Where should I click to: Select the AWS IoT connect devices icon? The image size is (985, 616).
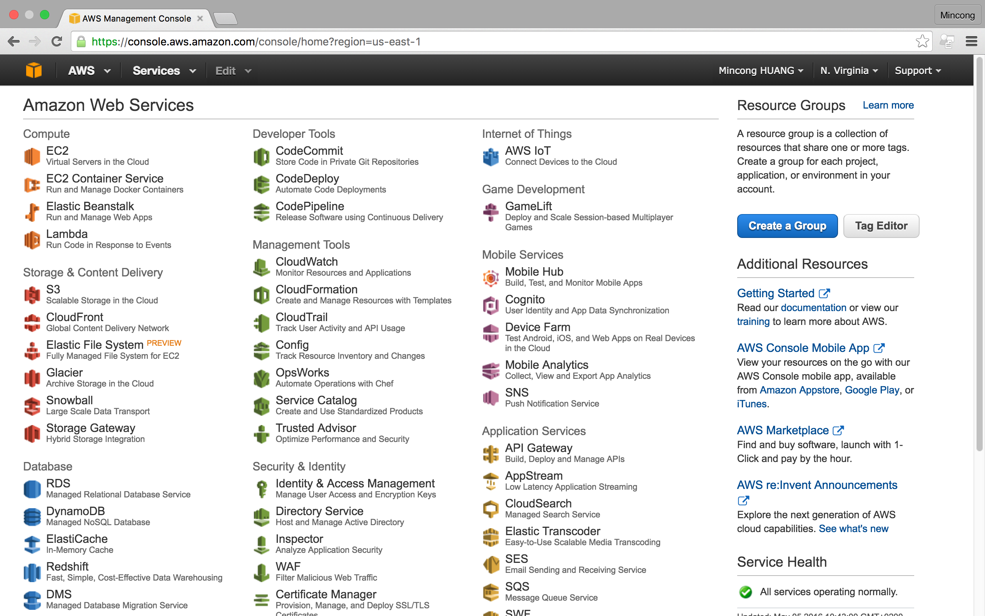(x=491, y=156)
